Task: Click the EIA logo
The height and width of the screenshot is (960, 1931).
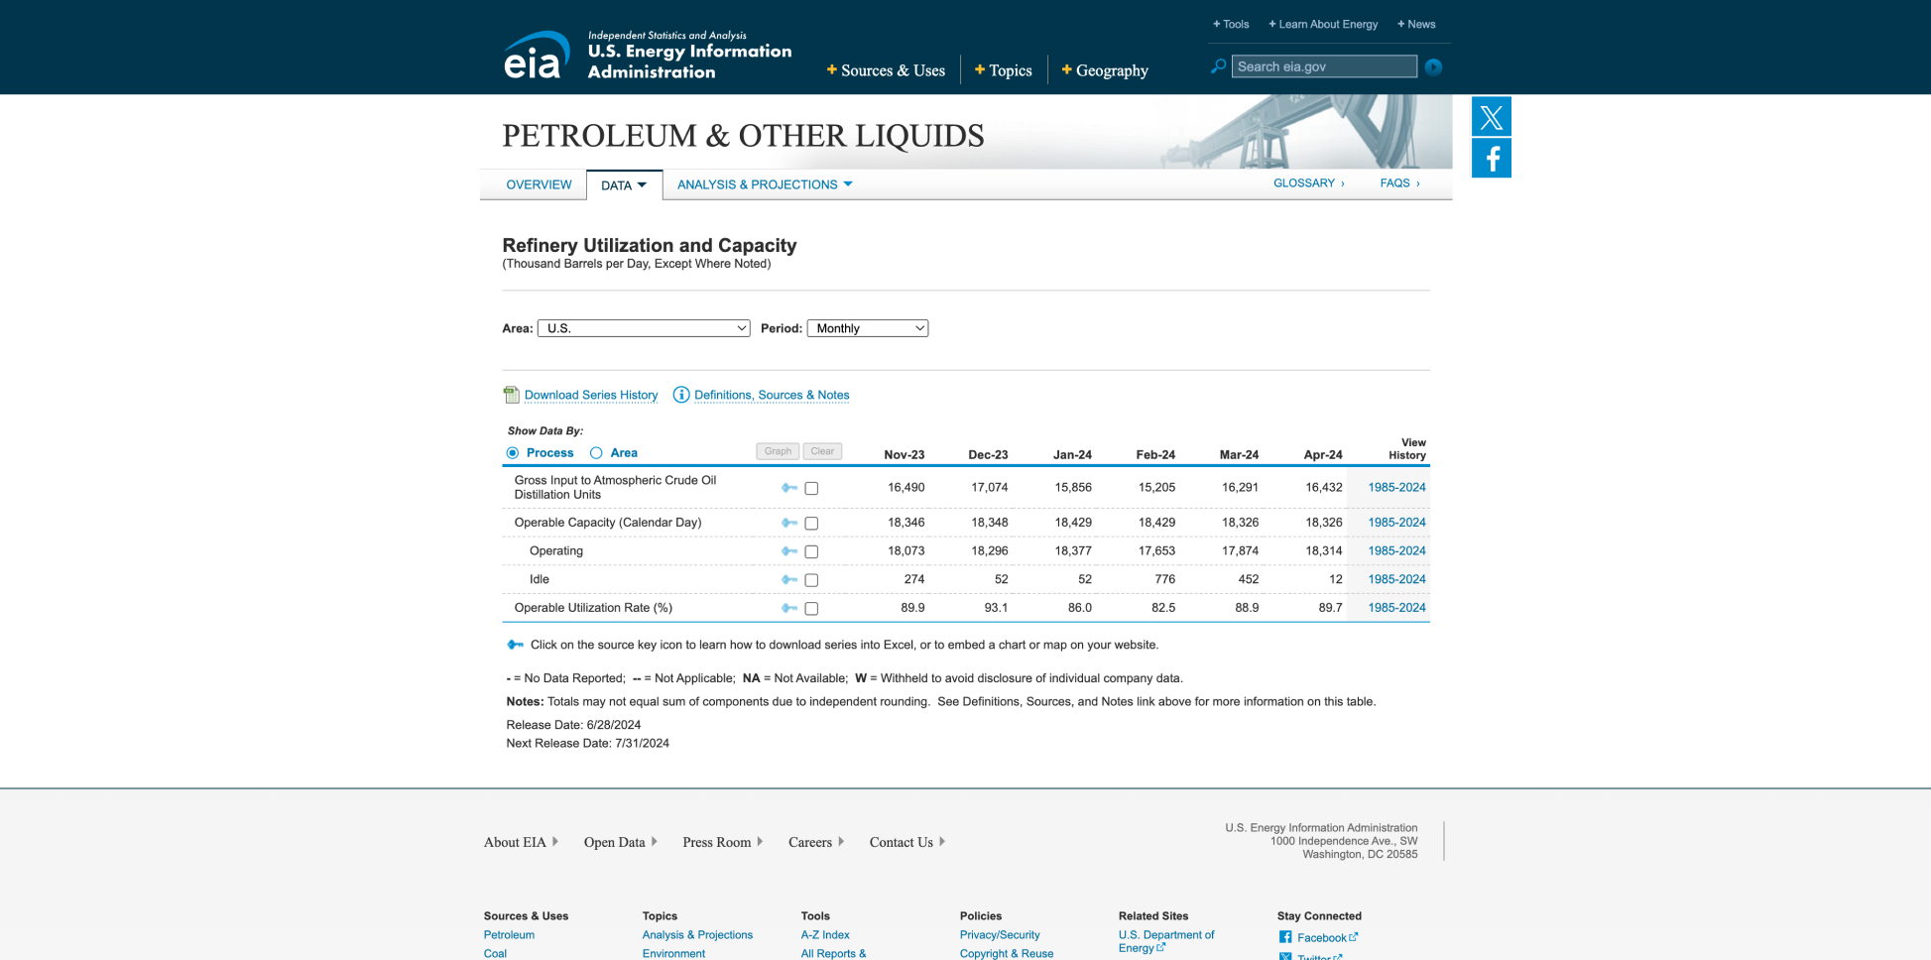Action: pyautogui.click(x=537, y=55)
